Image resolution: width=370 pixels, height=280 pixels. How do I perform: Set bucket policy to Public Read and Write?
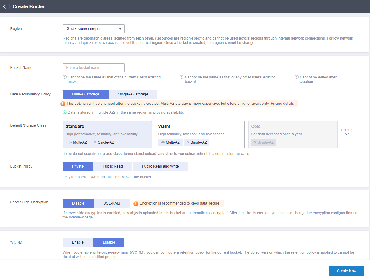coord(160,166)
